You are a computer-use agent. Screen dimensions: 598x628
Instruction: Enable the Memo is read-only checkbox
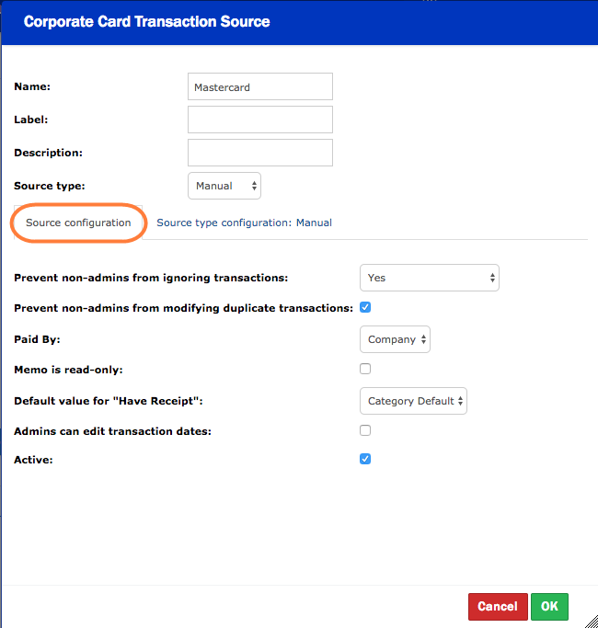365,369
